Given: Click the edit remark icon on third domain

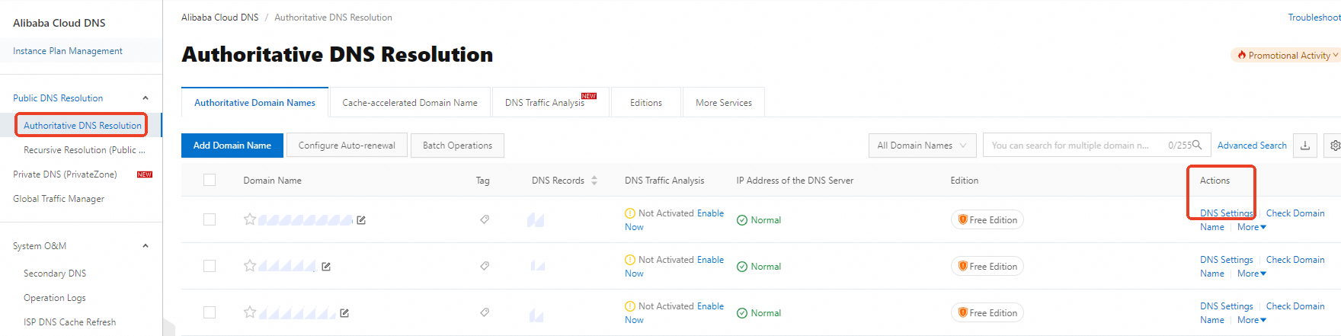Looking at the screenshot, I should tap(344, 313).
